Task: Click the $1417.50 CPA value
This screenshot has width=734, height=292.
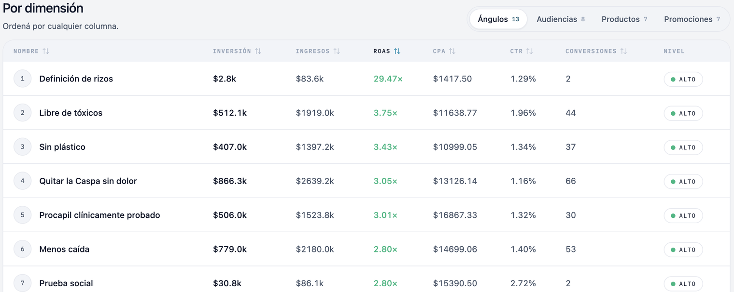Action: pos(452,79)
